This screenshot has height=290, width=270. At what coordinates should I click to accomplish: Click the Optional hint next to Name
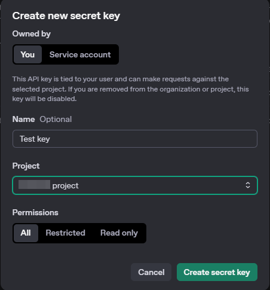tap(56, 119)
